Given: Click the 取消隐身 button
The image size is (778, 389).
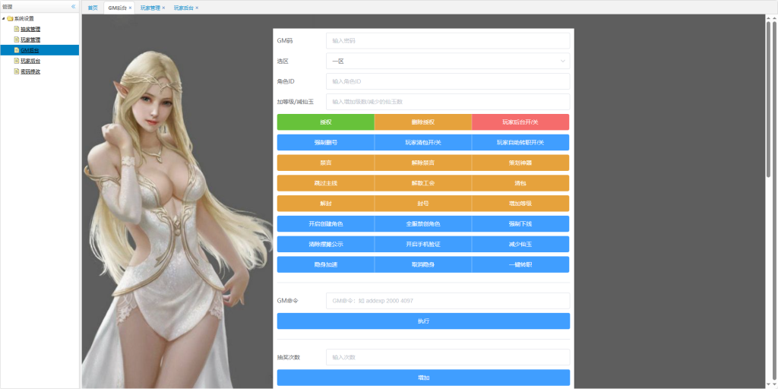Looking at the screenshot, I should pos(422,264).
